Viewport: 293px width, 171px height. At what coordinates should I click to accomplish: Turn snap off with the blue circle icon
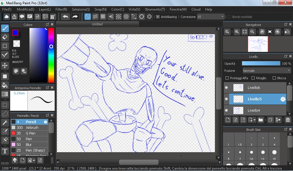pos(88,17)
